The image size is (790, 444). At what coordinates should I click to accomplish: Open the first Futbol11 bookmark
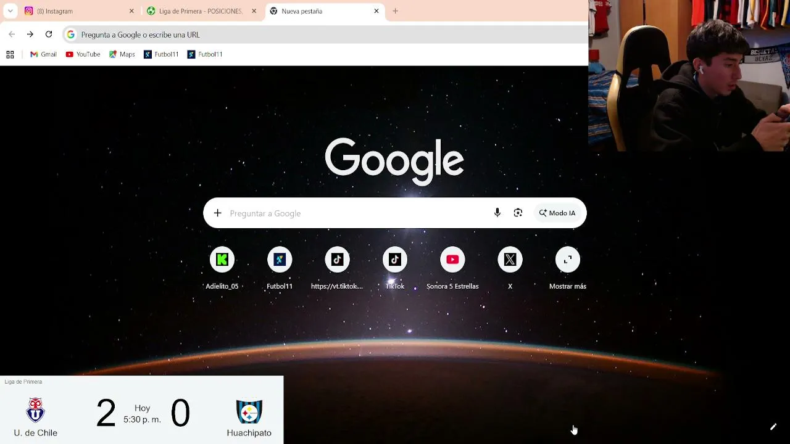161,54
